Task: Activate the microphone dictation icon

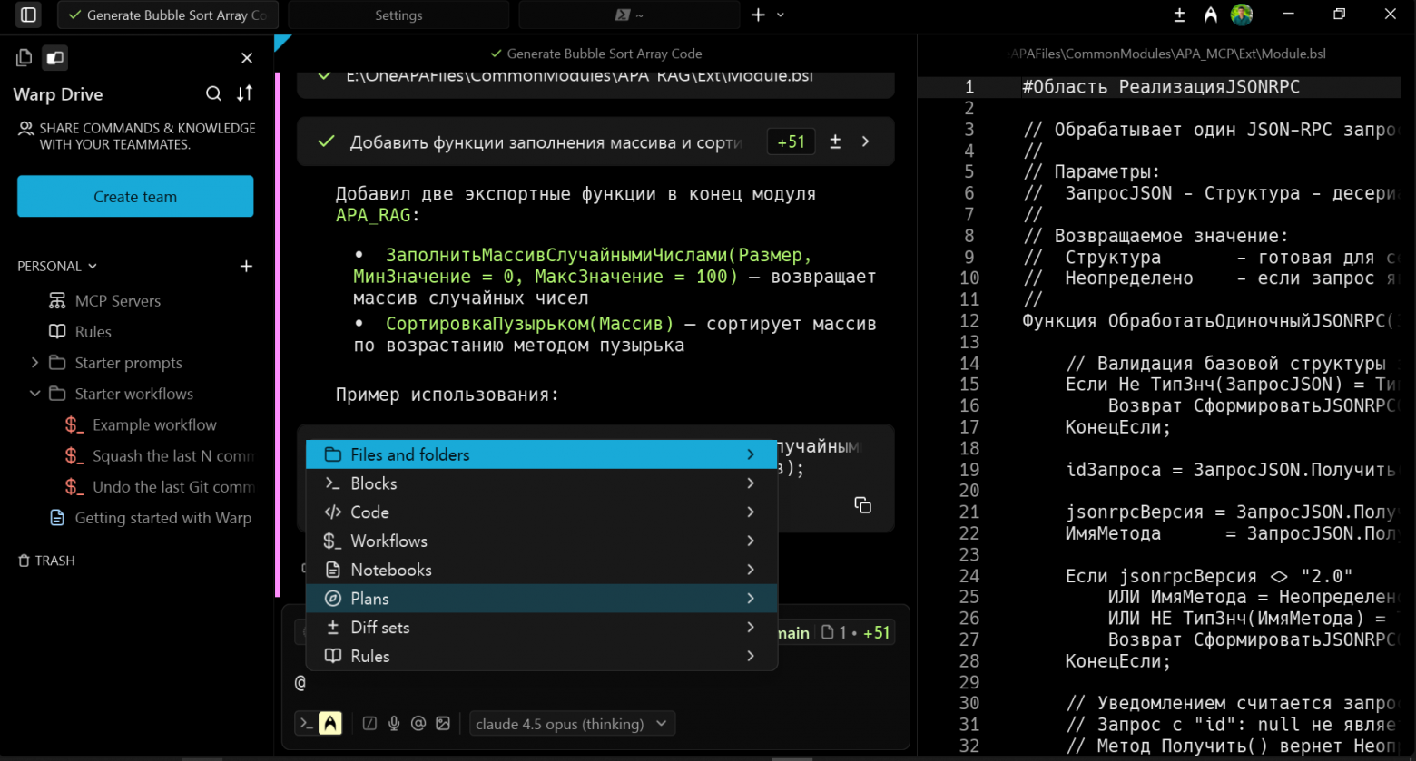Action: point(394,723)
